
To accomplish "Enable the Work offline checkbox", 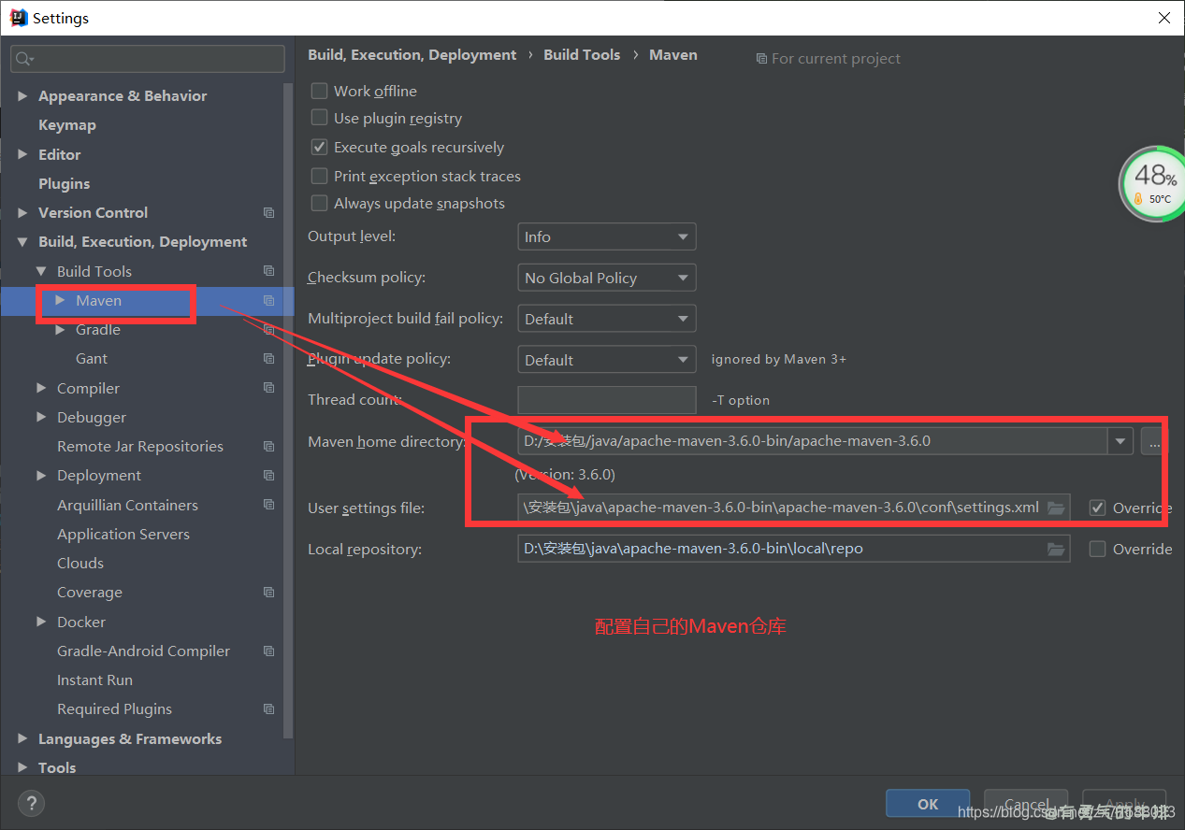I will [x=319, y=91].
